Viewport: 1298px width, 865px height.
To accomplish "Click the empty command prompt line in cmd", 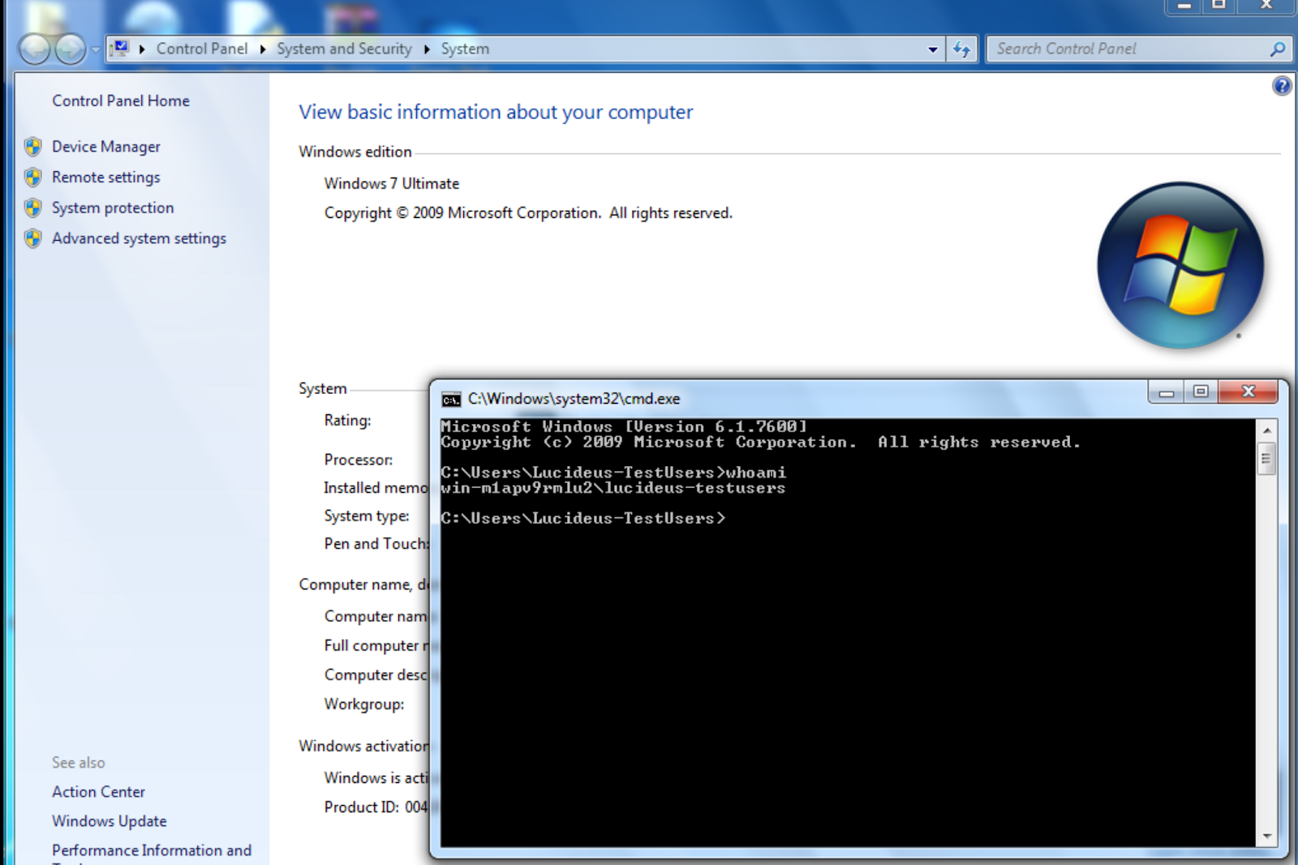I will [583, 519].
